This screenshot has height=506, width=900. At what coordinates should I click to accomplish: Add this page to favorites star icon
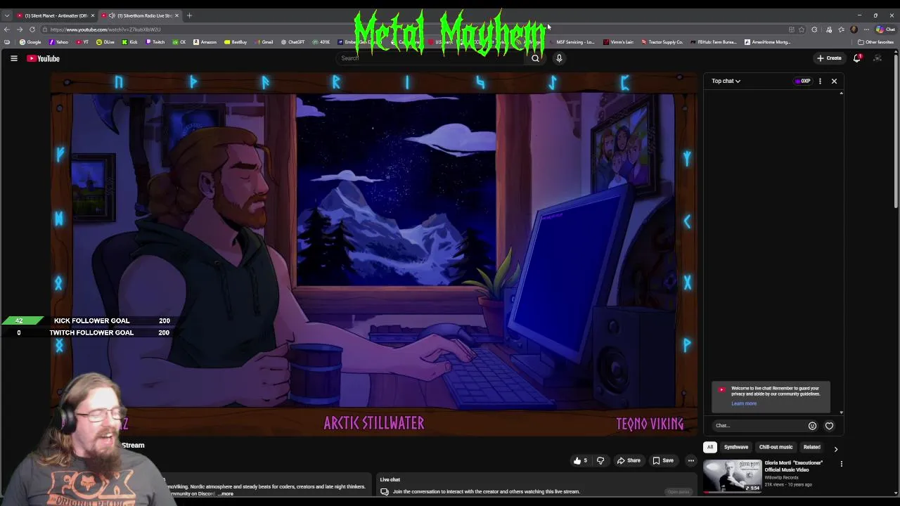coord(802,30)
